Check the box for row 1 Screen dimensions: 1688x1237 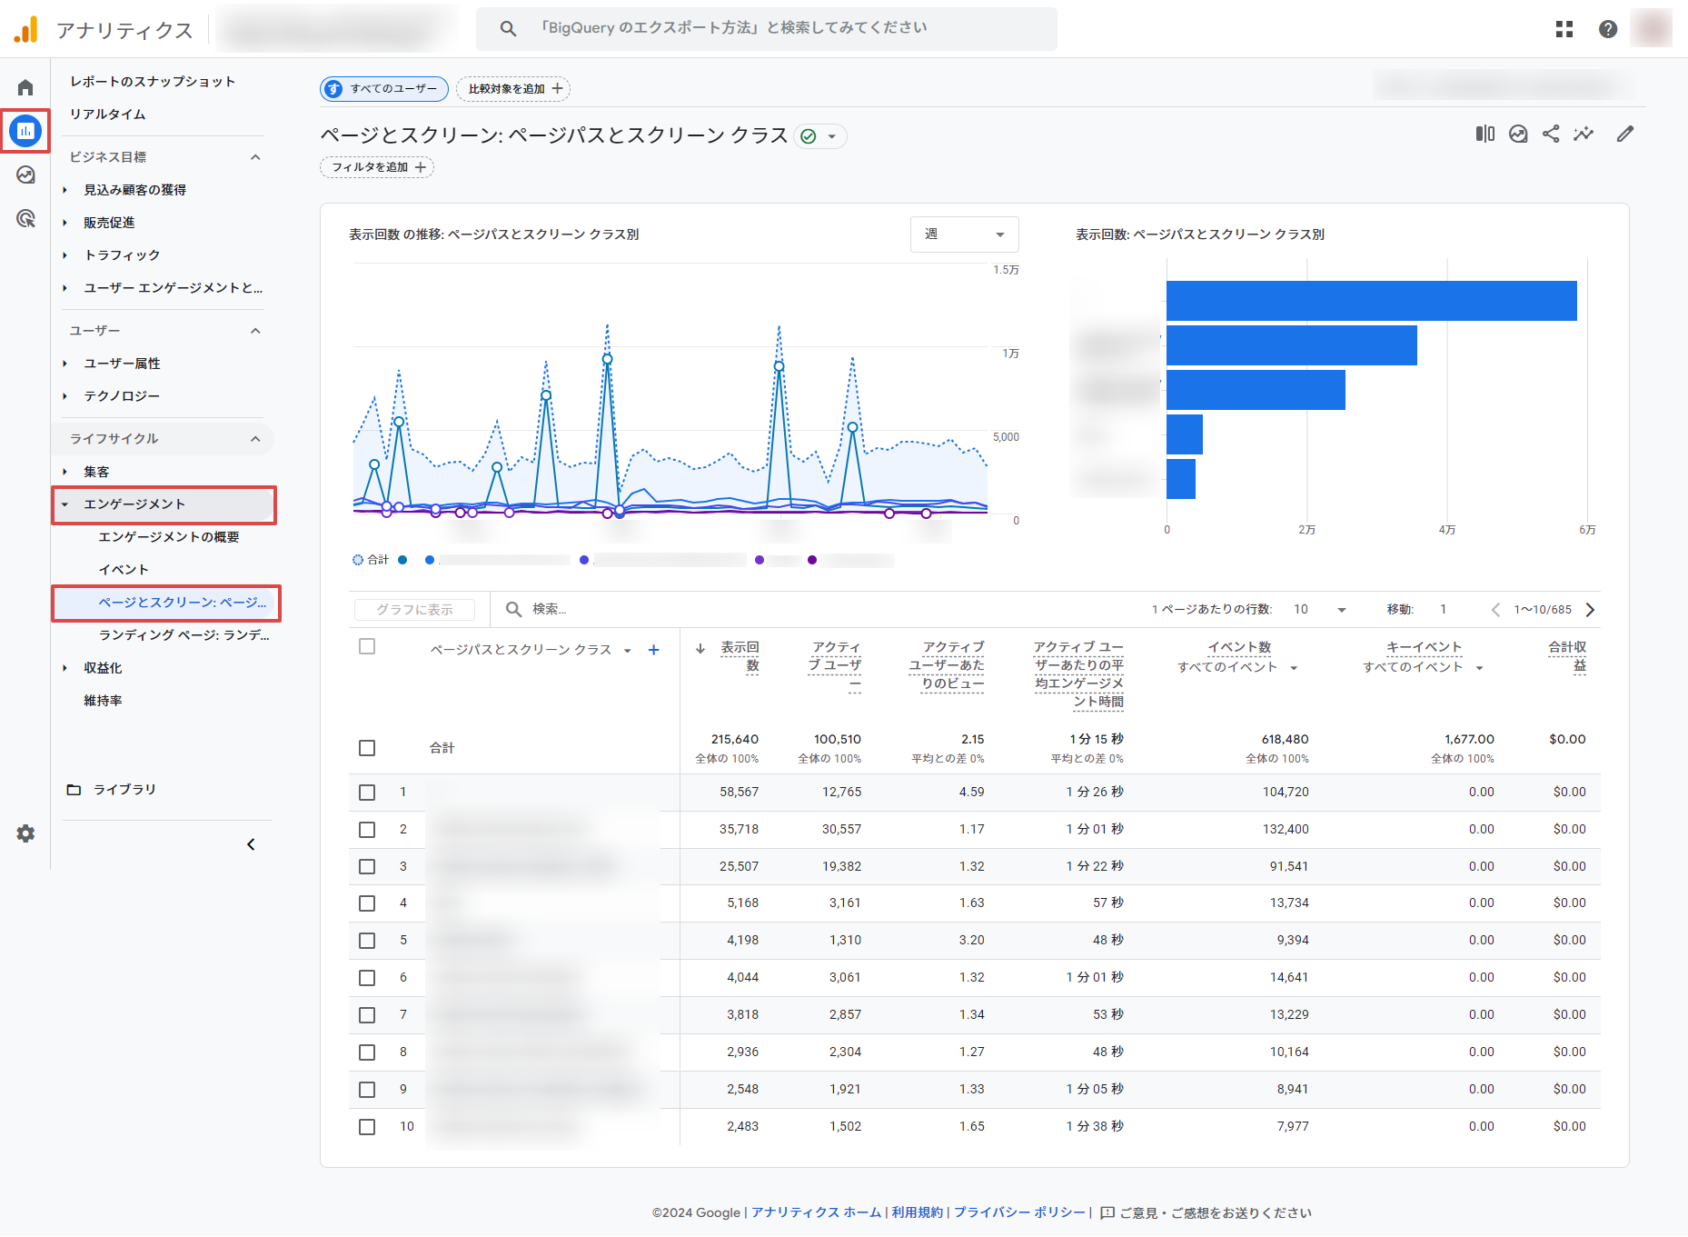[367, 793]
